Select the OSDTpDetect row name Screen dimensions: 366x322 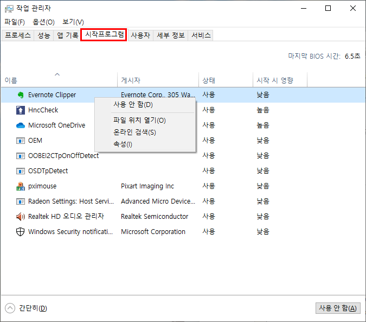point(48,171)
